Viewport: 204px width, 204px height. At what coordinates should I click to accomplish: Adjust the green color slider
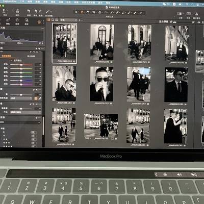coord(21,72)
